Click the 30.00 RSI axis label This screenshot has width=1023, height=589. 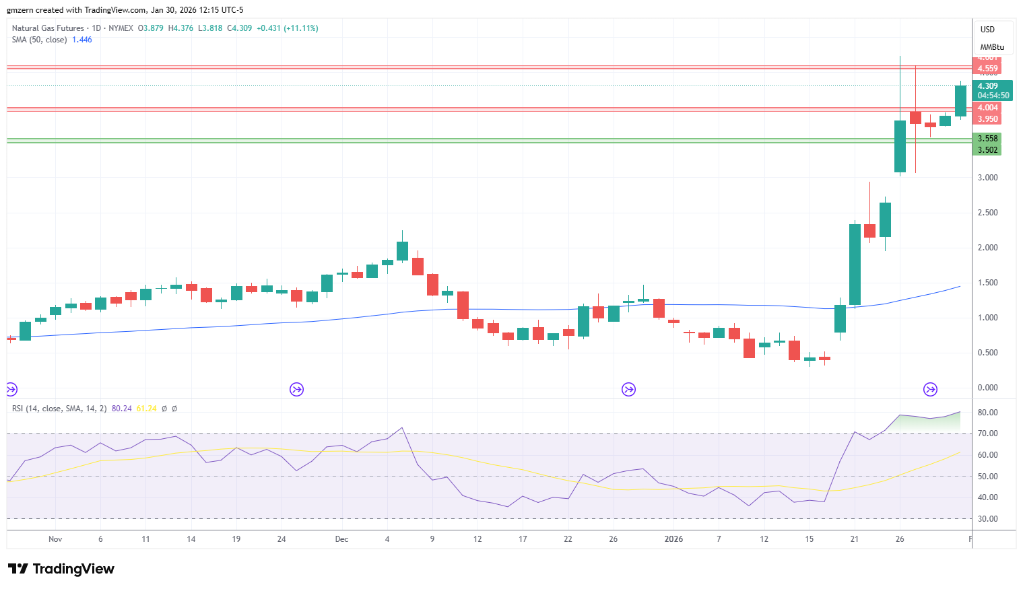tap(988, 519)
